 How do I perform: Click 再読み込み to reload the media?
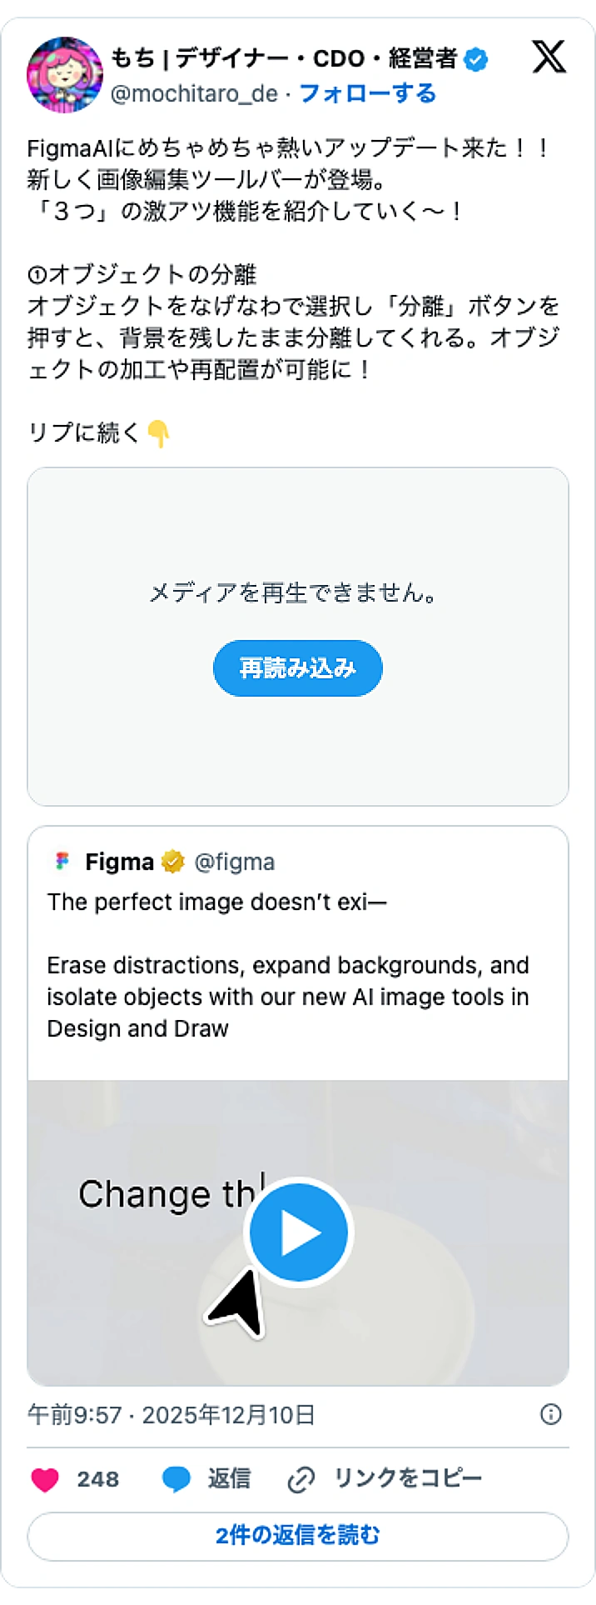297,667
